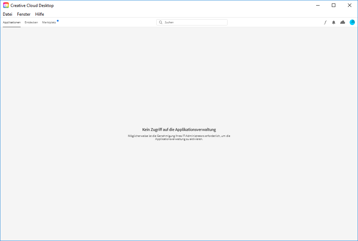Click the blue notification dot on Marktplatz
This screenshot has width=358, height=241.
click(x=57, y=21)
